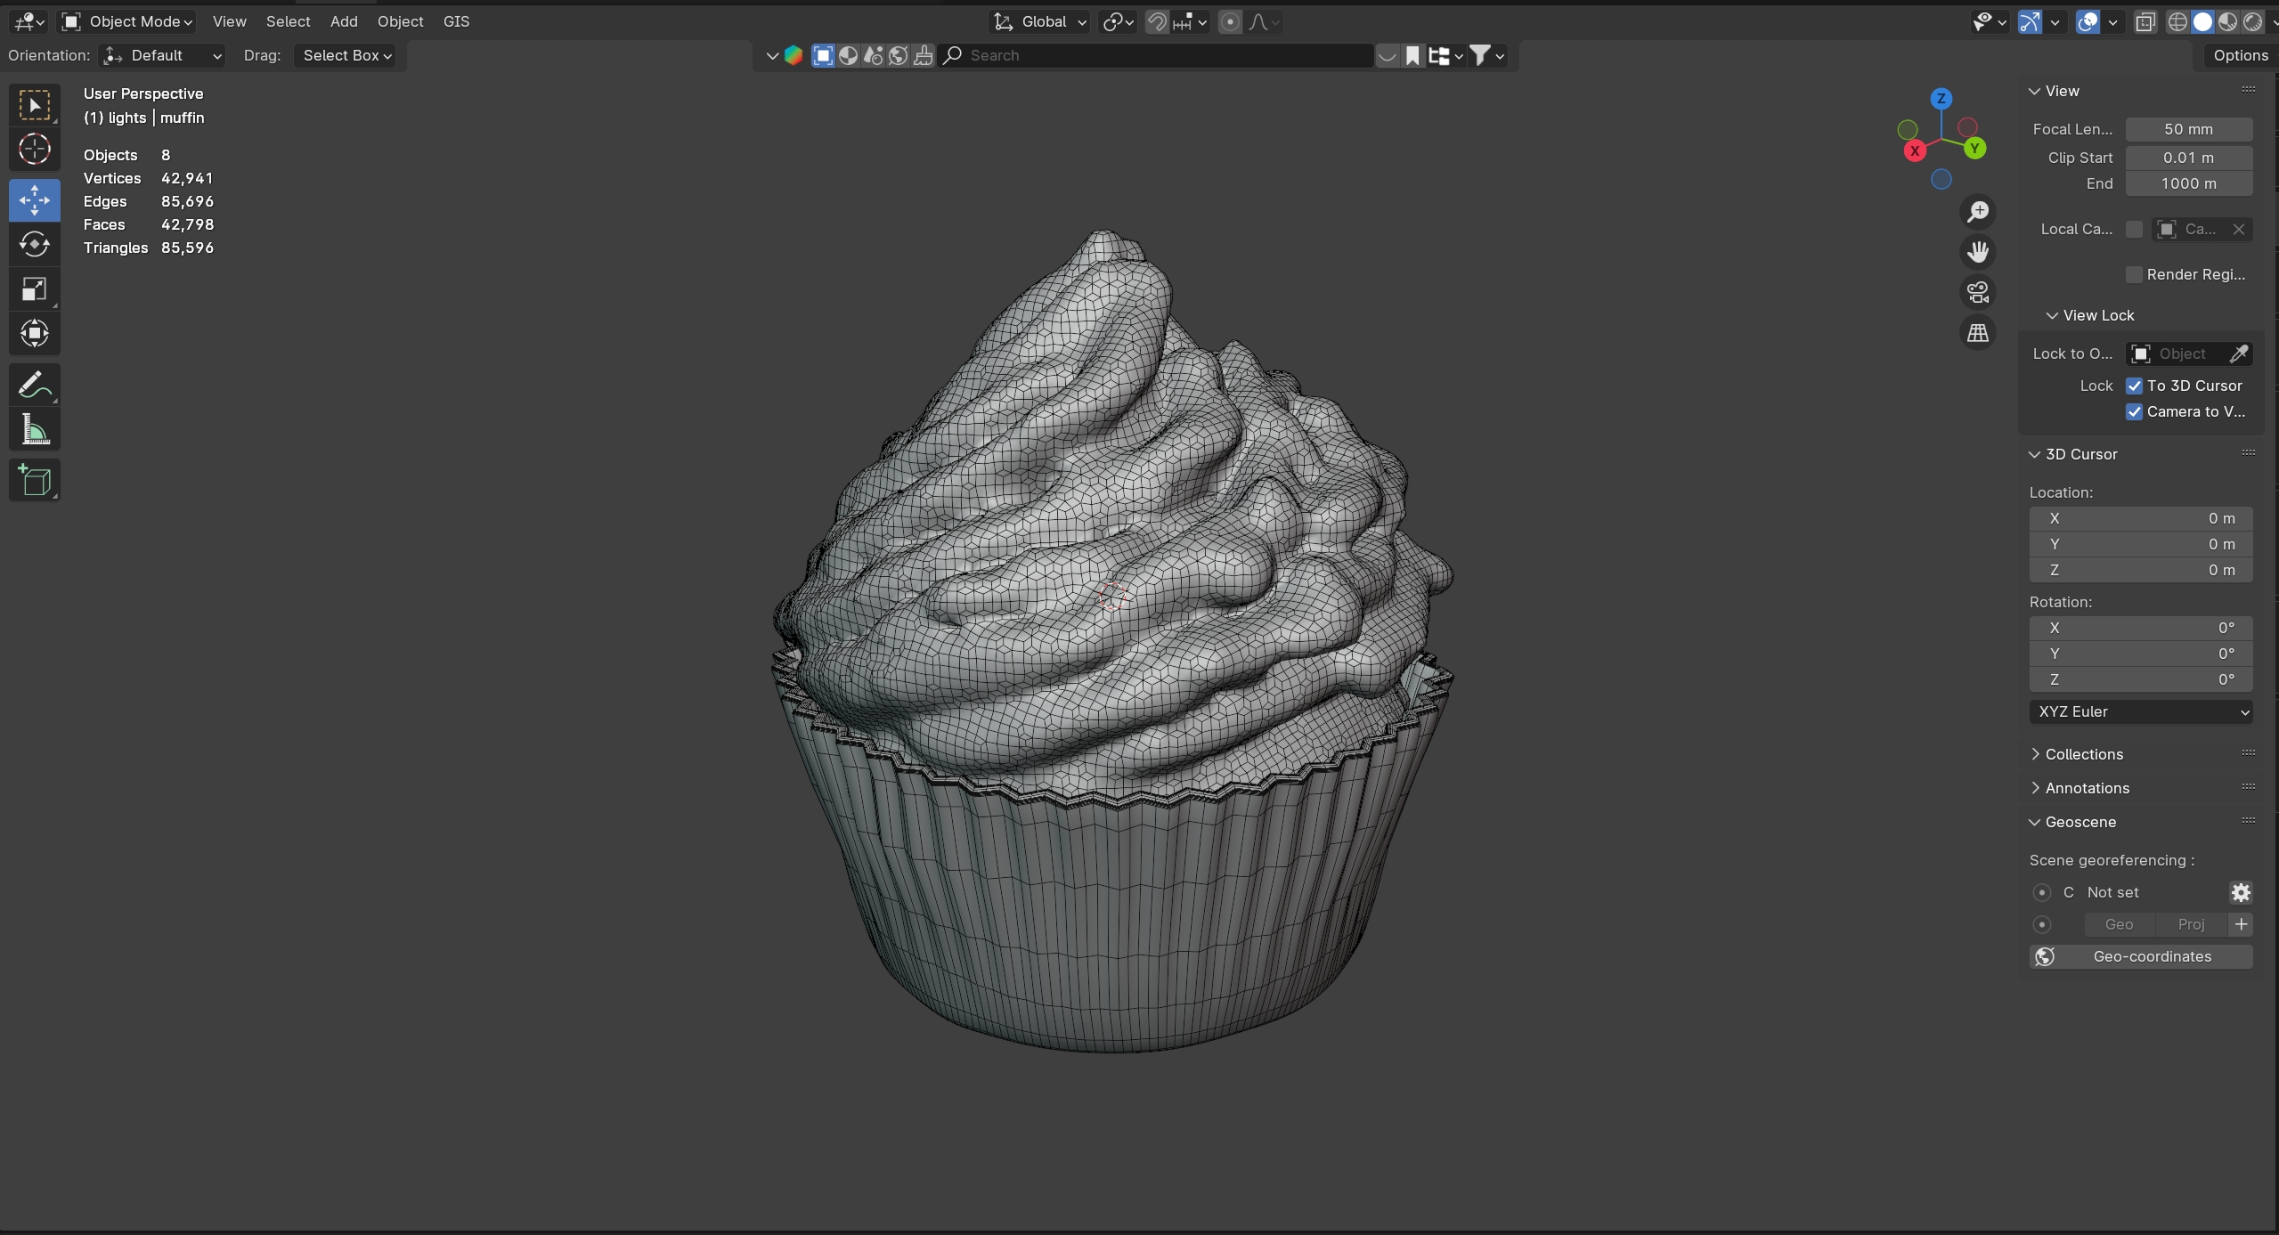The width and height of the screenshot is (2279, 1235).
Task: Enable the Render Region checkbox
Action: [2134, 274]
